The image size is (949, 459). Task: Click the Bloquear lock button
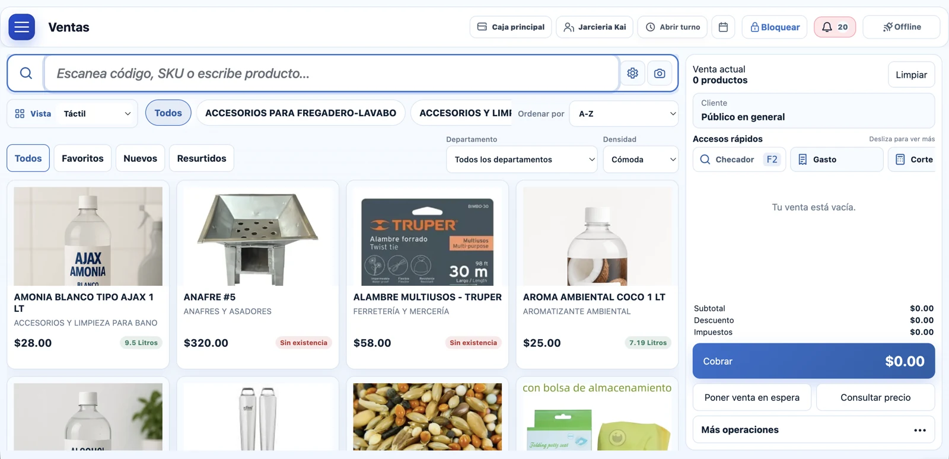(775, 27)
